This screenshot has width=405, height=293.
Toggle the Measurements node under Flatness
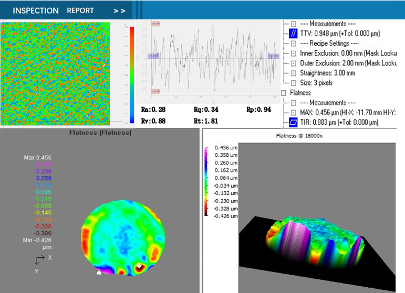pos(294,103)
